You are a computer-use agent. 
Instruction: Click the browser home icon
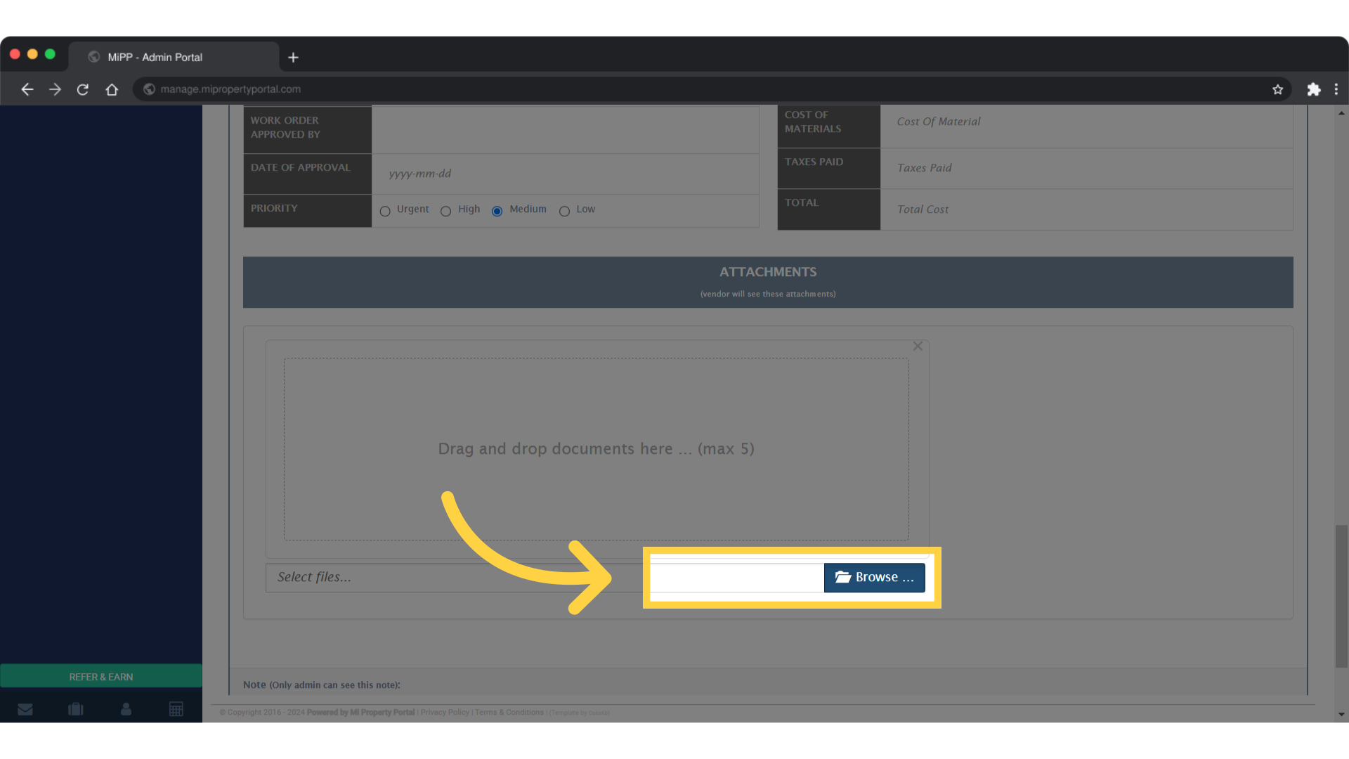112,89
